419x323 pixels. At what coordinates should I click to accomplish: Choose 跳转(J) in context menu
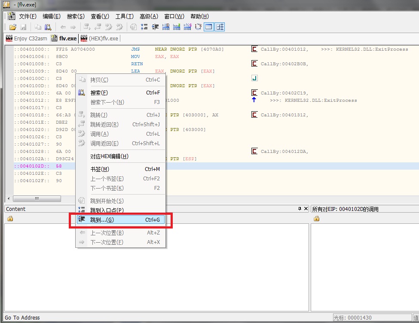tap(121, 115)
